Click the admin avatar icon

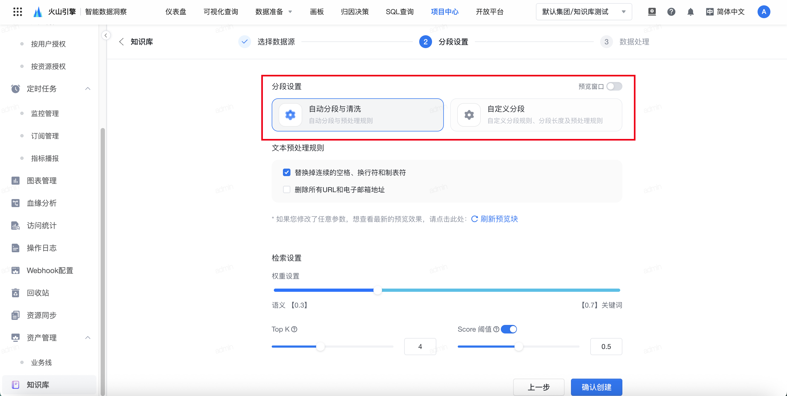click(x=763, y=12)
